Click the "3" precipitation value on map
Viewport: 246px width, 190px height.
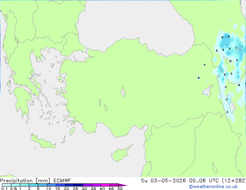pyautogui.click(x=229, y=36)
